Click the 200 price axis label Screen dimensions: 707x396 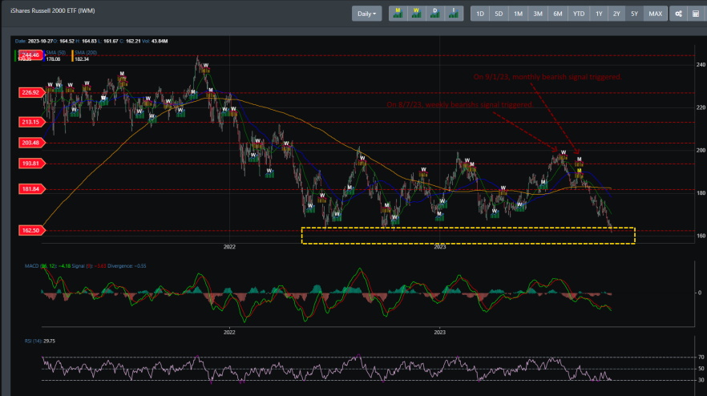[x=701, y=150]
